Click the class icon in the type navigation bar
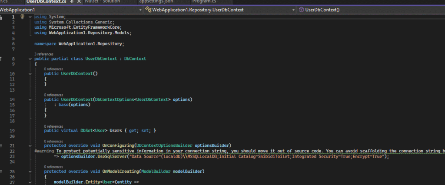Screen dimensions: 445x185 click(x=149, y=10)
